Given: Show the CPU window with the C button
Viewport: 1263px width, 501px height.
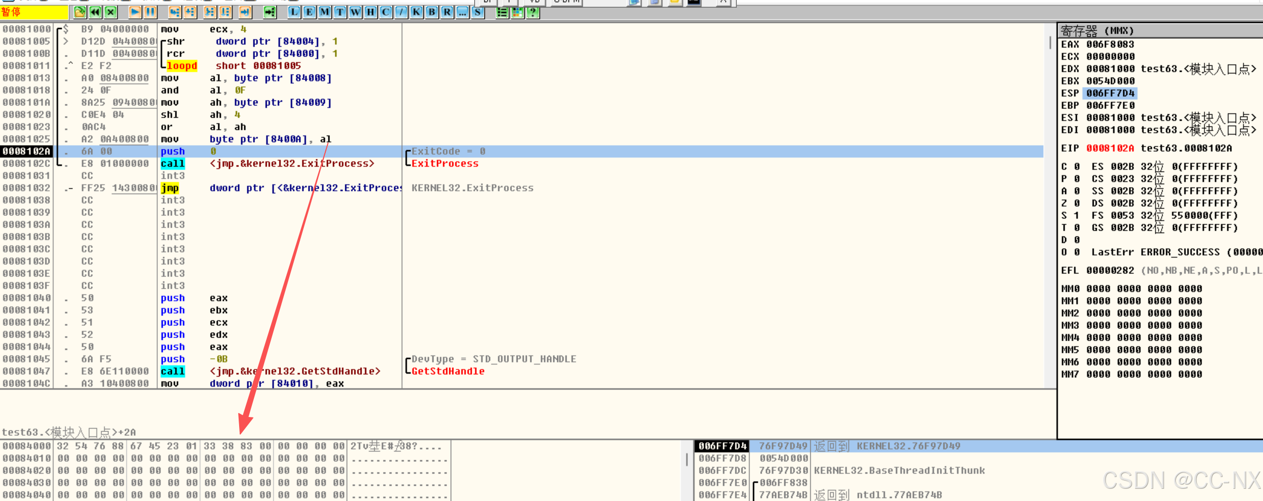Looking at the screenshot, I should (386, 12).
